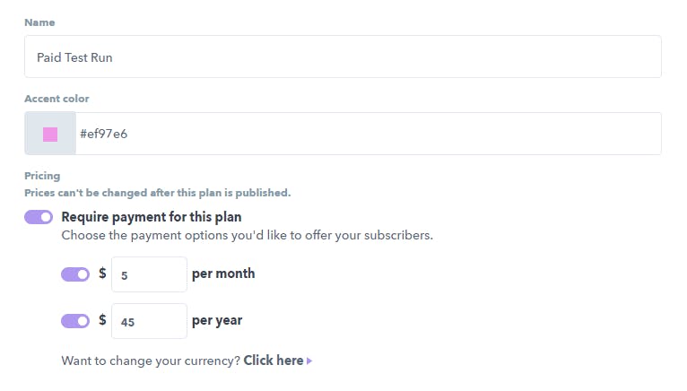Click the per month label
This screenshot has height=391, width=687.
[223, 274]
